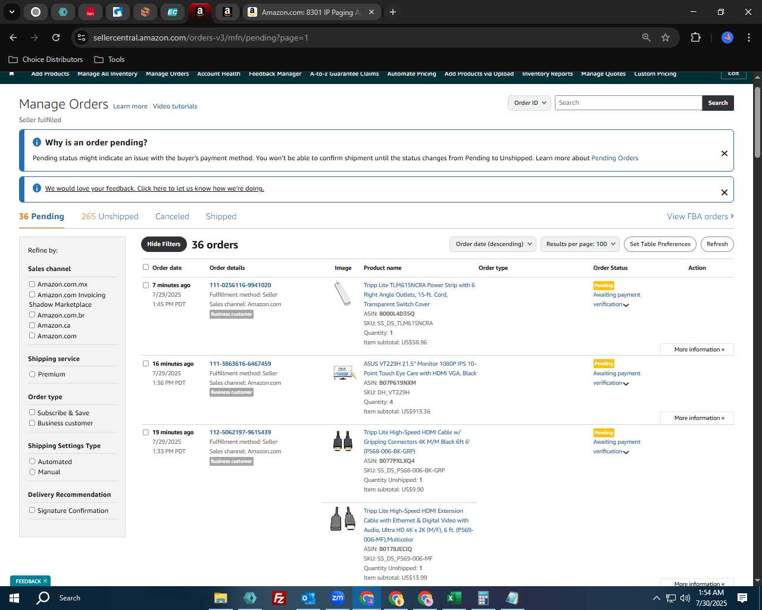Open the ChatGPT pinned browser tab
Viewport: 762px width, 610px height.
point(36,12)
